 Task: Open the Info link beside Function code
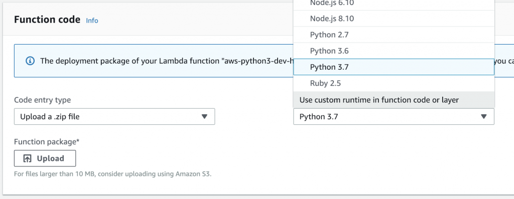[x=92, y=21]
